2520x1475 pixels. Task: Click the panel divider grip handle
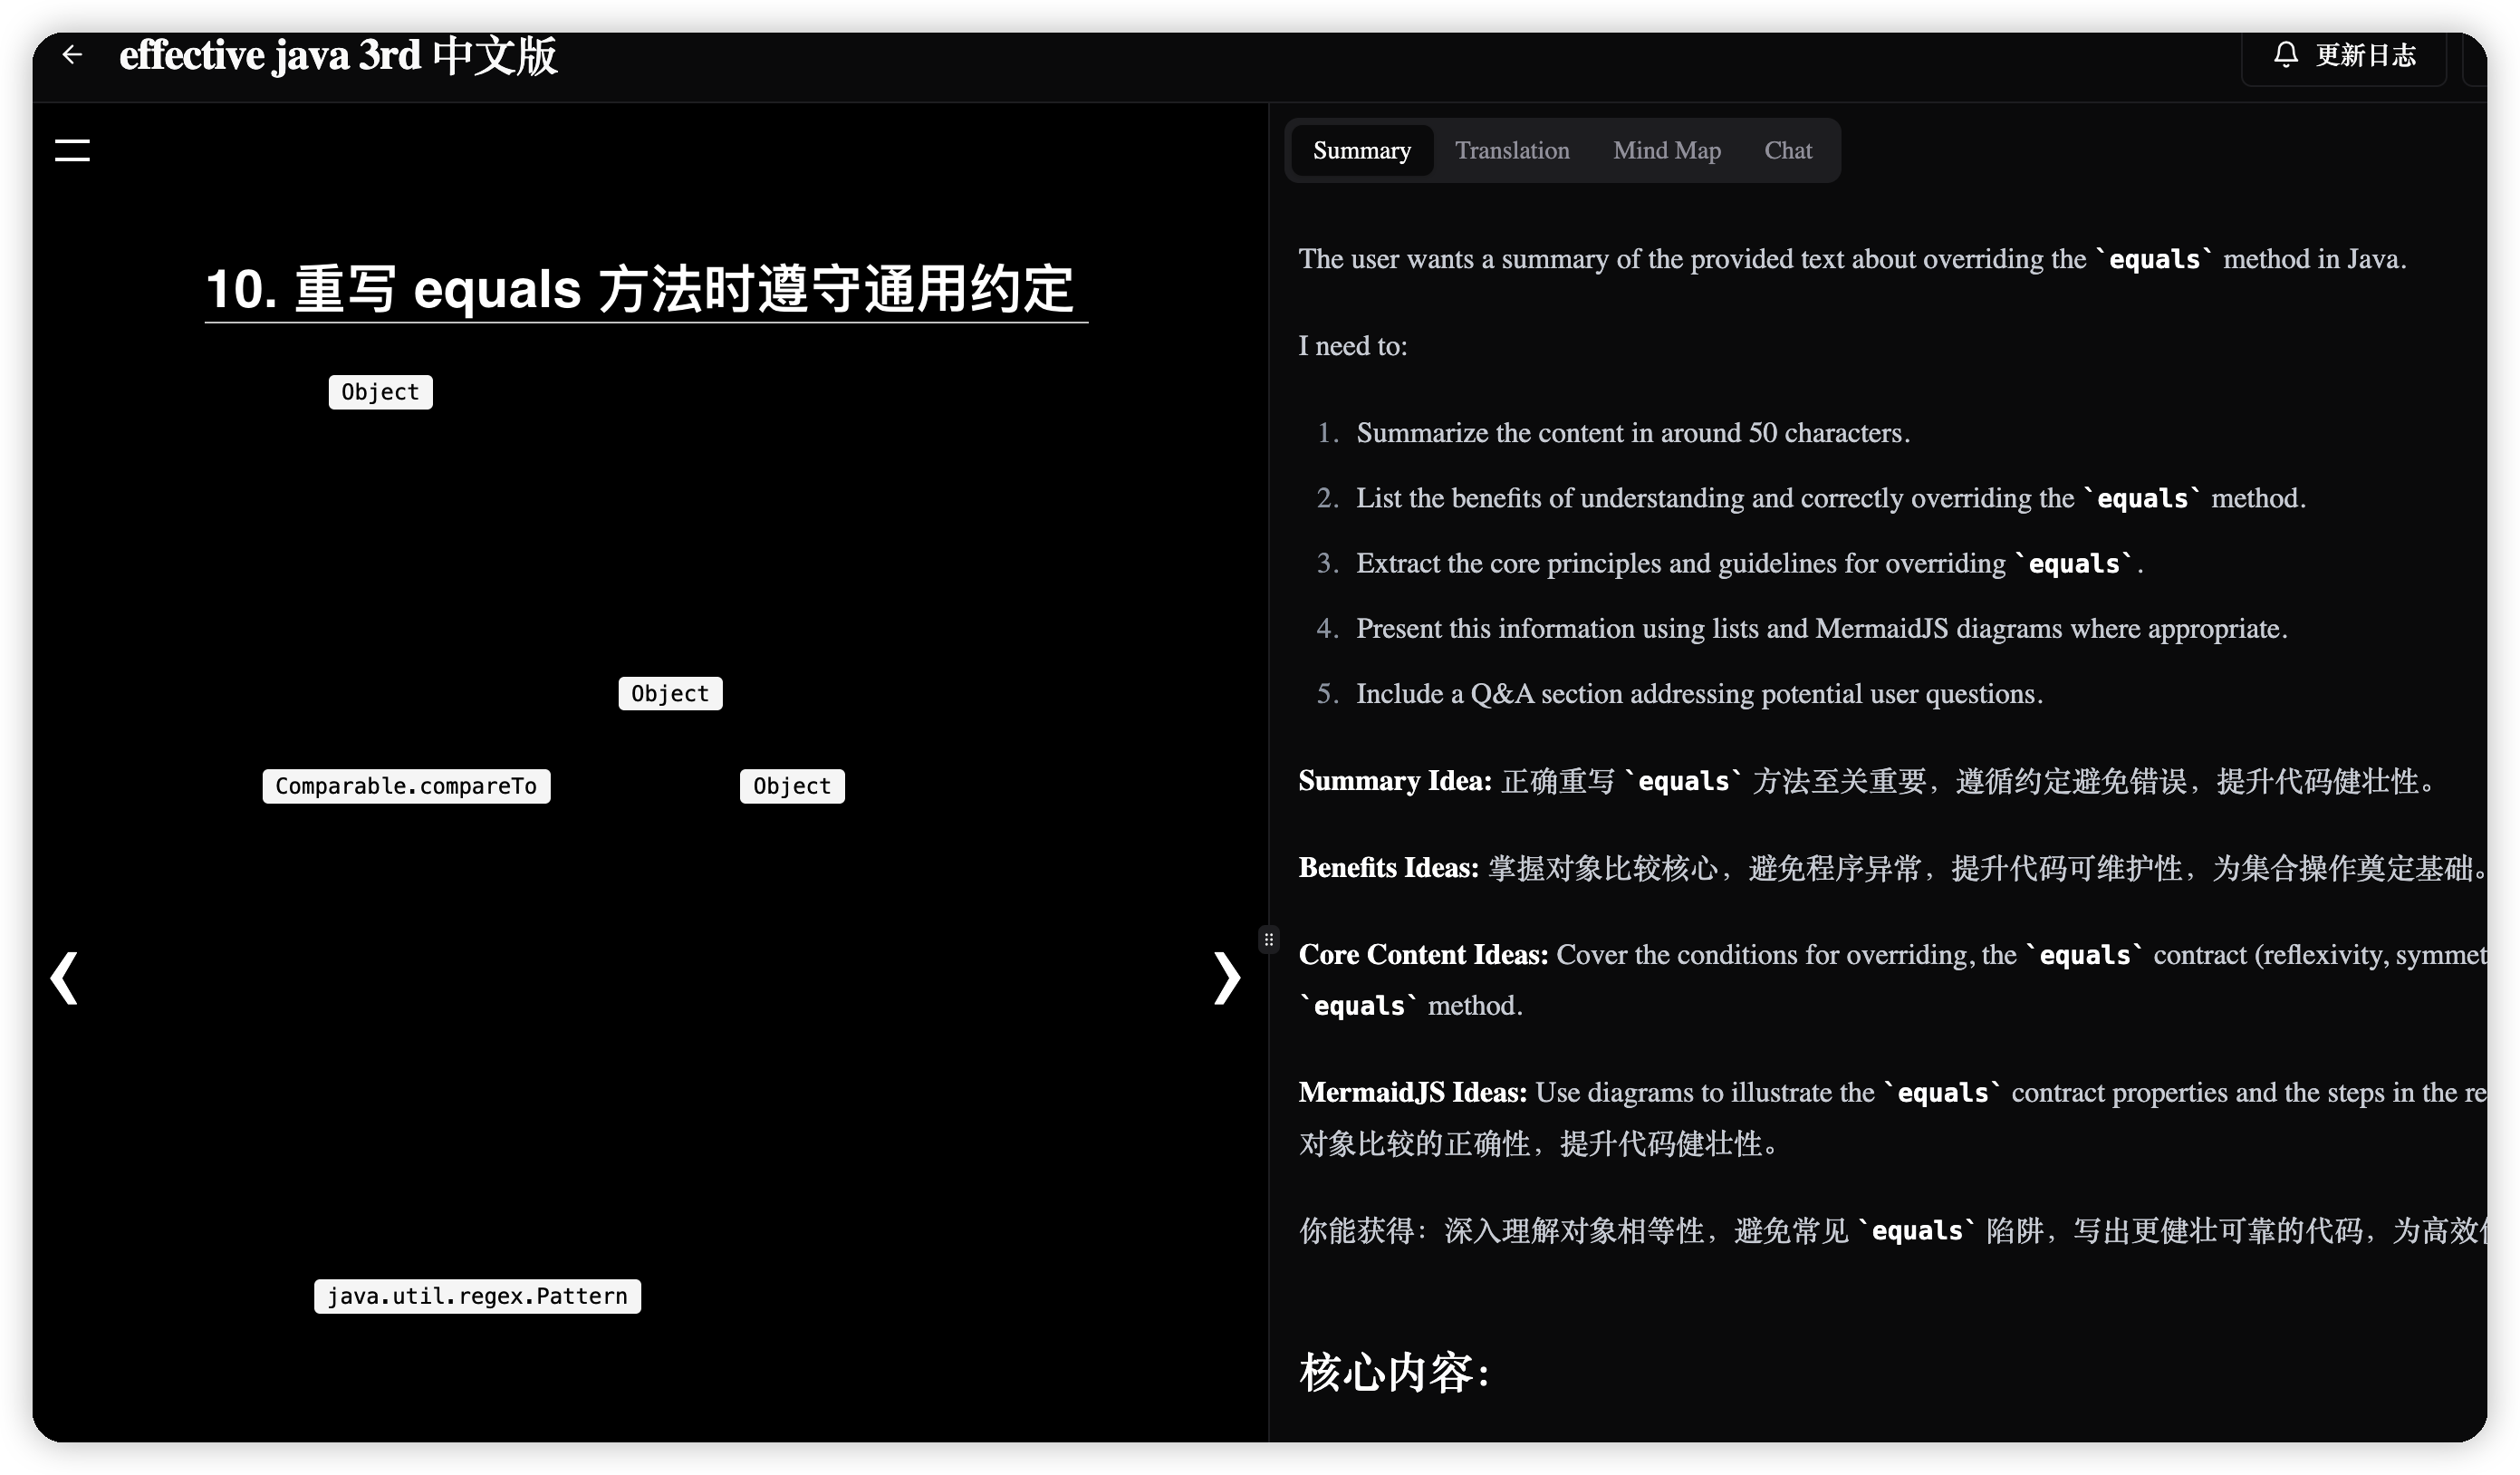[1268, 939]
